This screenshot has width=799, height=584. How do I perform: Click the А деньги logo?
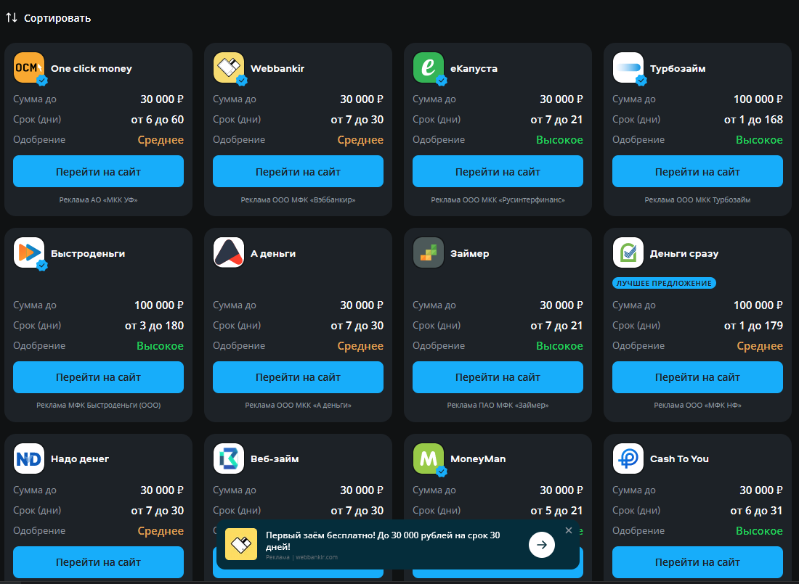pos(228,252)
